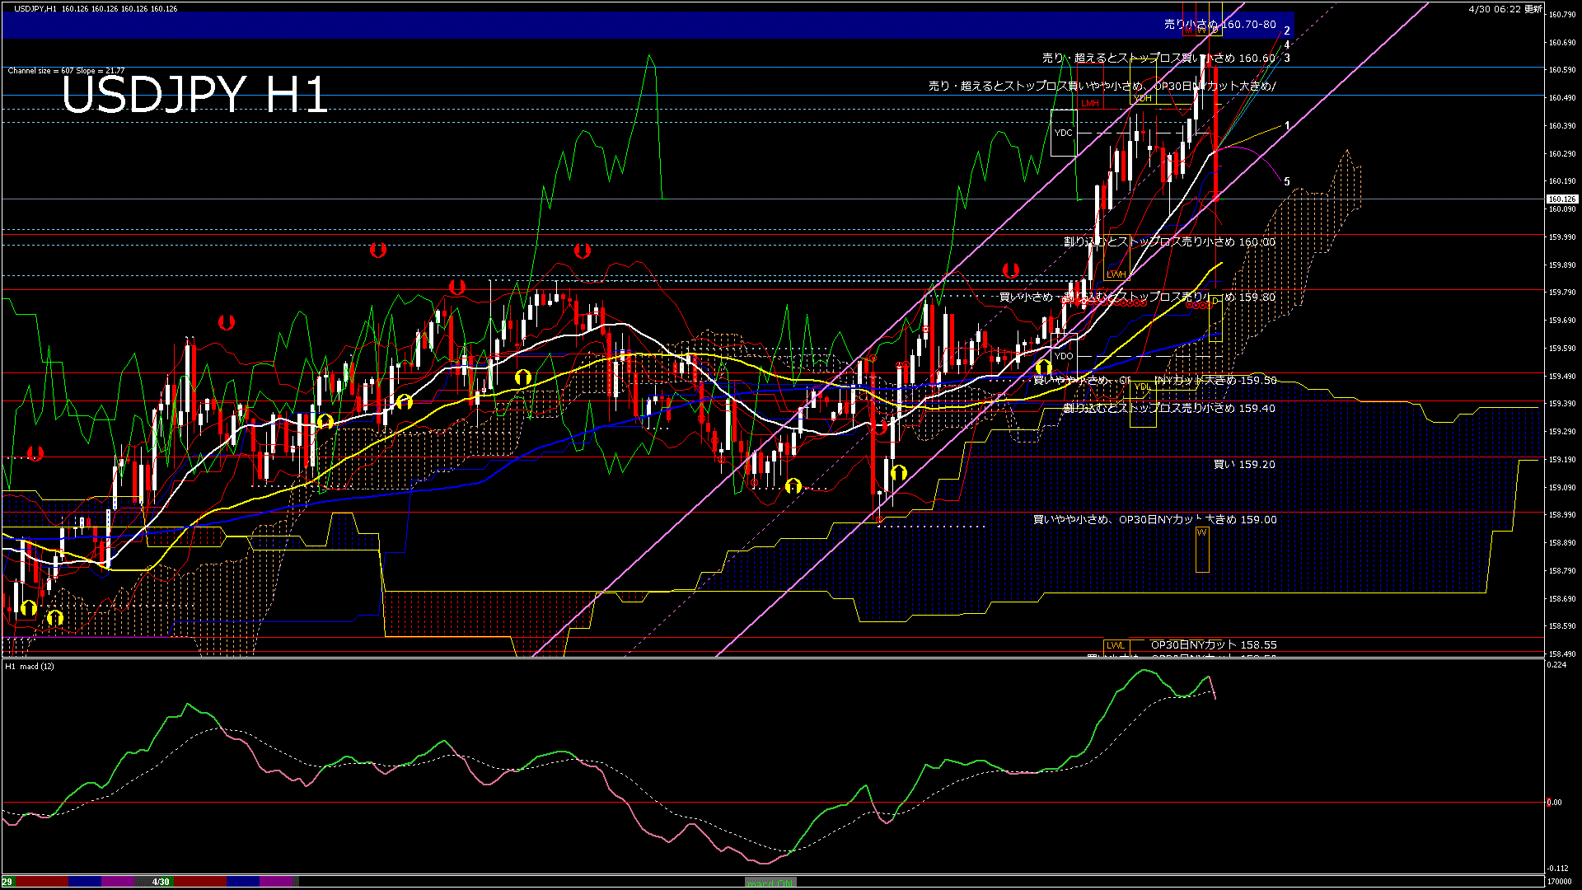Select the H1 macd (12) indicator label
This screenshot has width=1582, height=890.
click(x=30, y=666)
